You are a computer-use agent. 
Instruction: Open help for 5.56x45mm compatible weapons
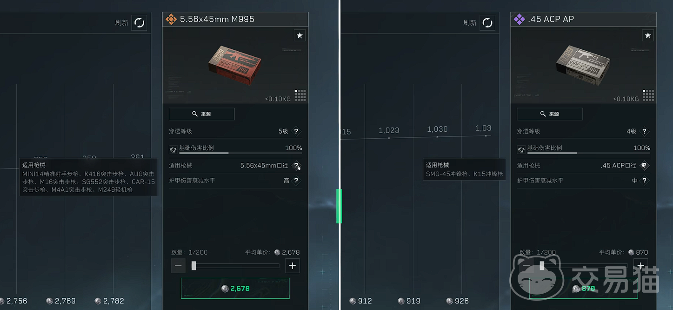click(296, 165)
